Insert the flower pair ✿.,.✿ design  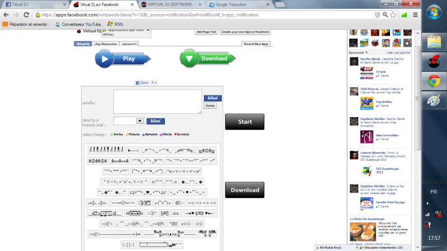192,182
